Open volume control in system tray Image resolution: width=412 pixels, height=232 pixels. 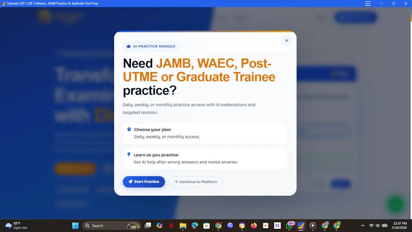[377, 226]
